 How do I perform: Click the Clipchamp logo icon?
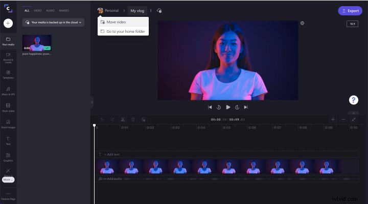8,9
